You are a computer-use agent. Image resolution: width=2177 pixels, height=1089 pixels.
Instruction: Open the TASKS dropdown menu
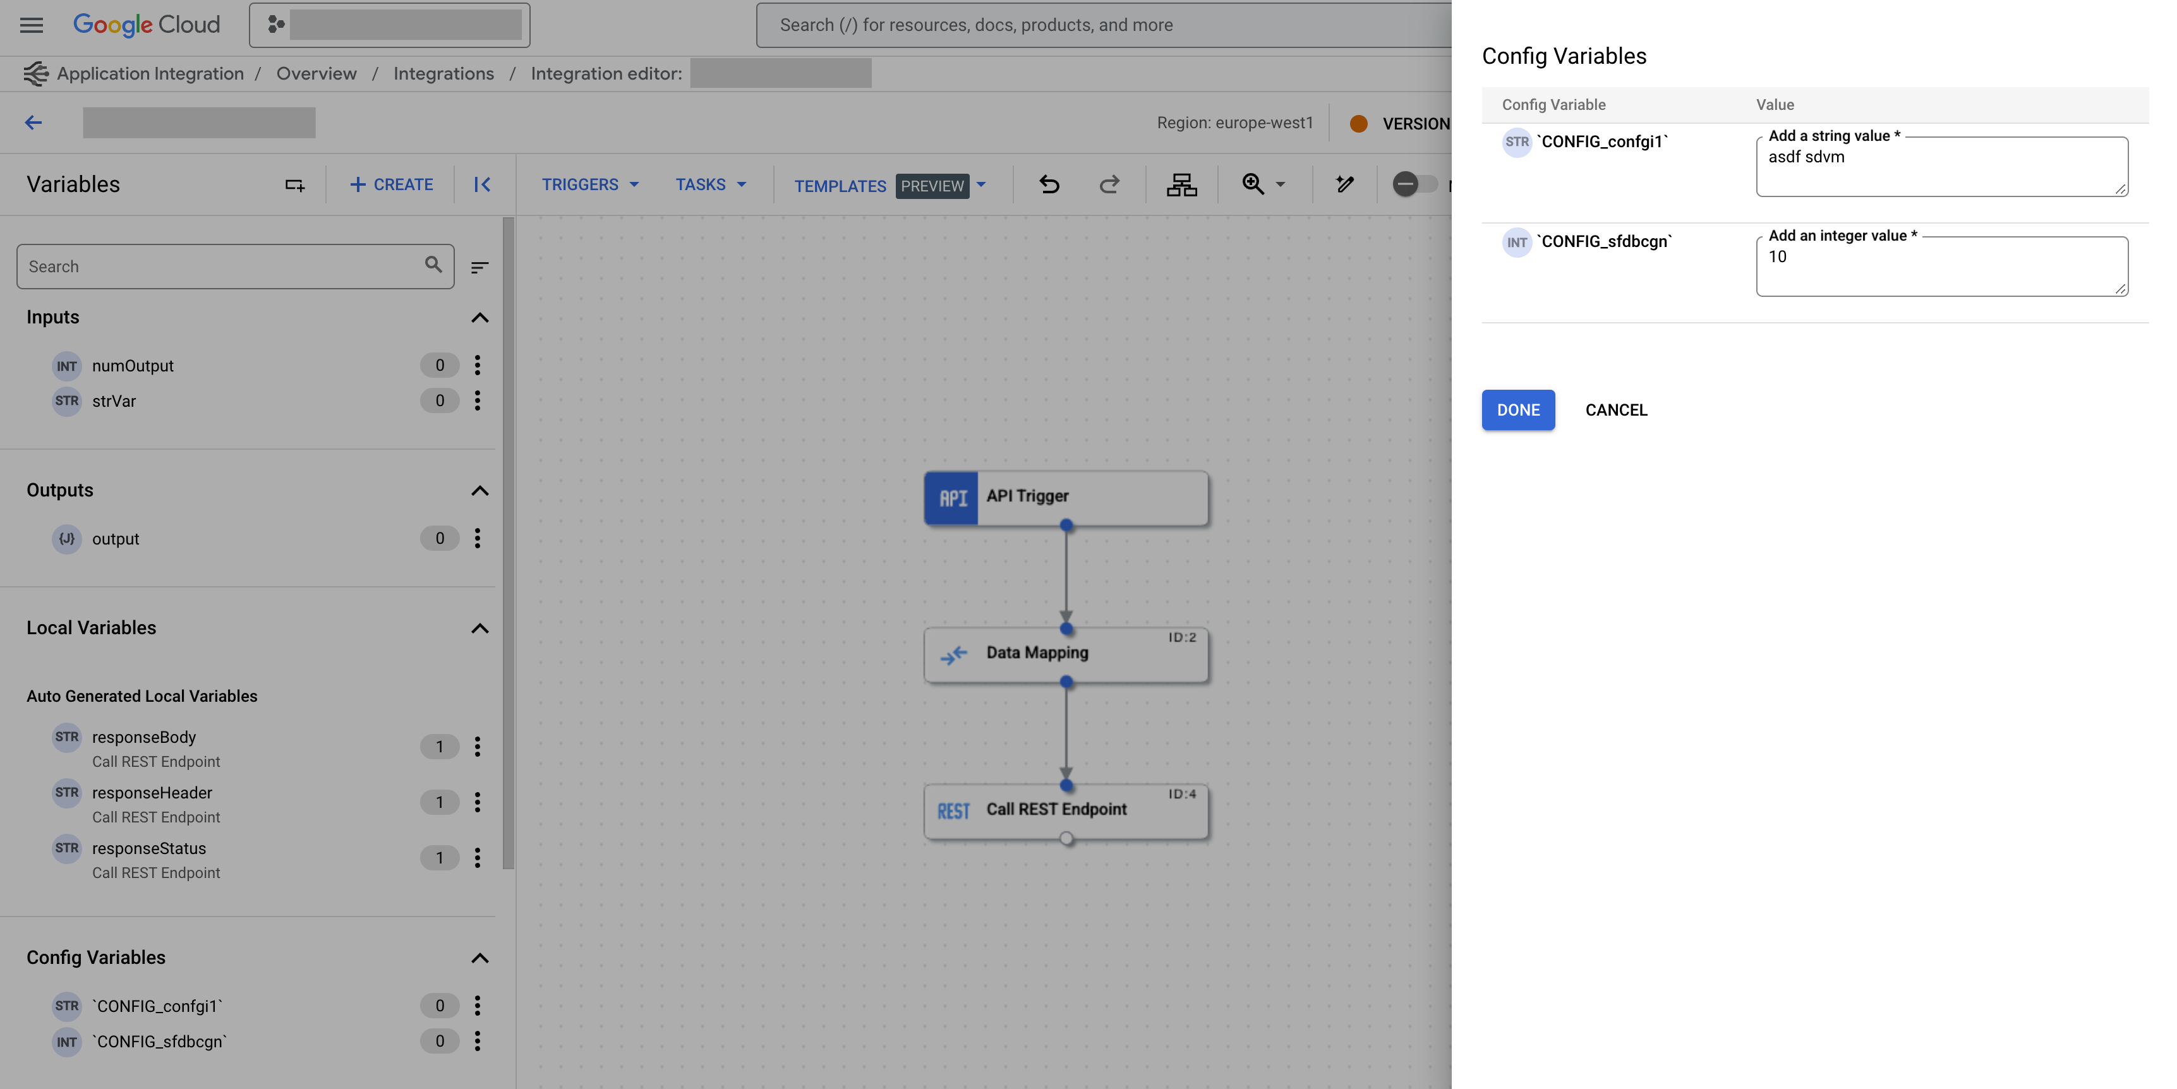click(709, 184)
